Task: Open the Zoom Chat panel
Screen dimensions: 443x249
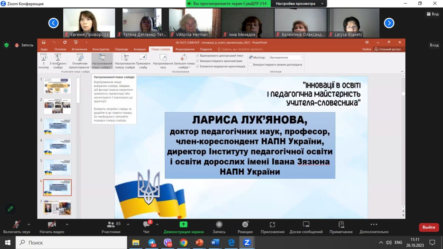Action: pyautogui.click(x=146, y=225)
